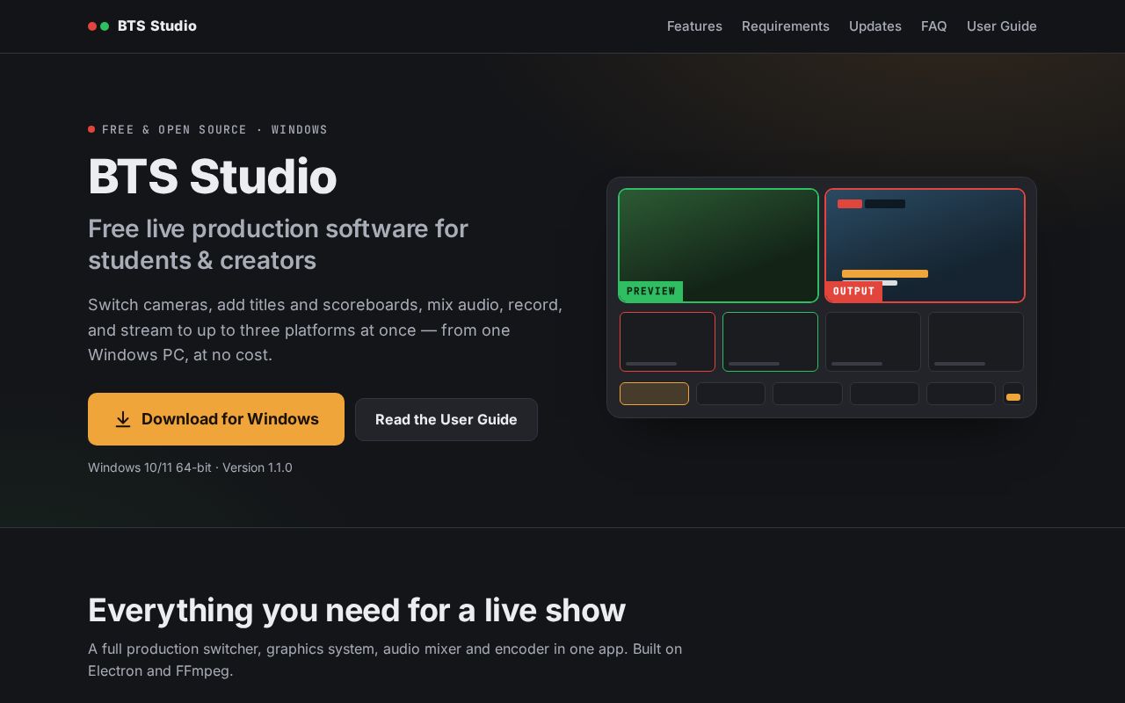Image resolution: width=1125 pixels, height=703 pixels.
Task: Click the 'Windows 10/11 64-bit · Version 1.1.0' text
Action: coord(190,467)
